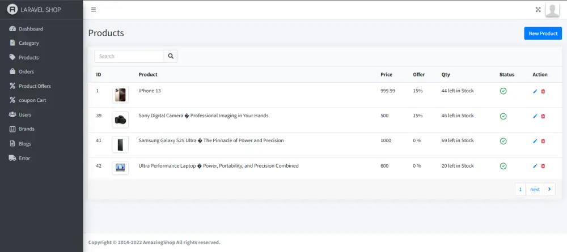Go to next page via chevron arrow

point(549,189)
